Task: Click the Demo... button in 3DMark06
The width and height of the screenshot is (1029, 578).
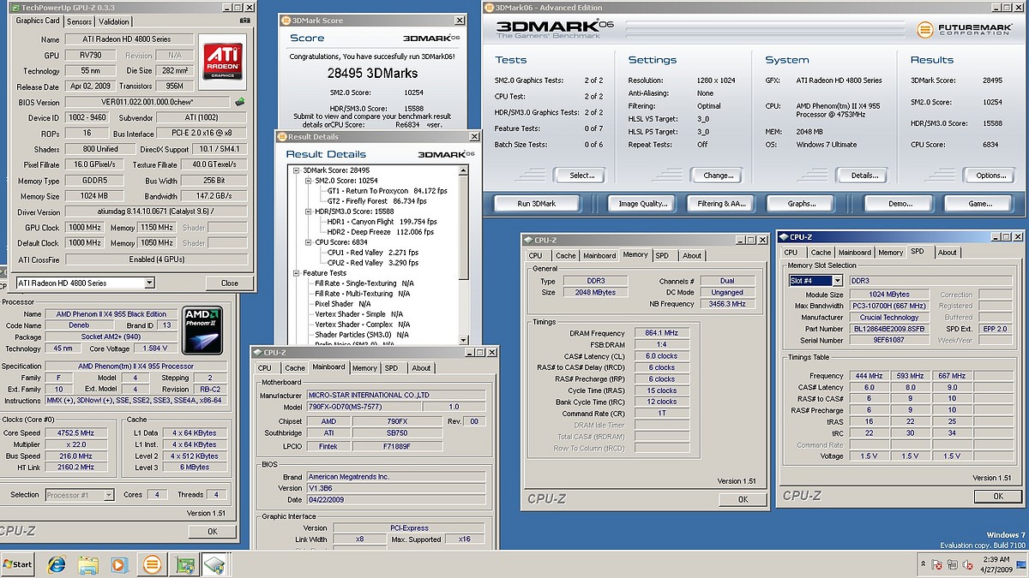Action: click(900, 204)
